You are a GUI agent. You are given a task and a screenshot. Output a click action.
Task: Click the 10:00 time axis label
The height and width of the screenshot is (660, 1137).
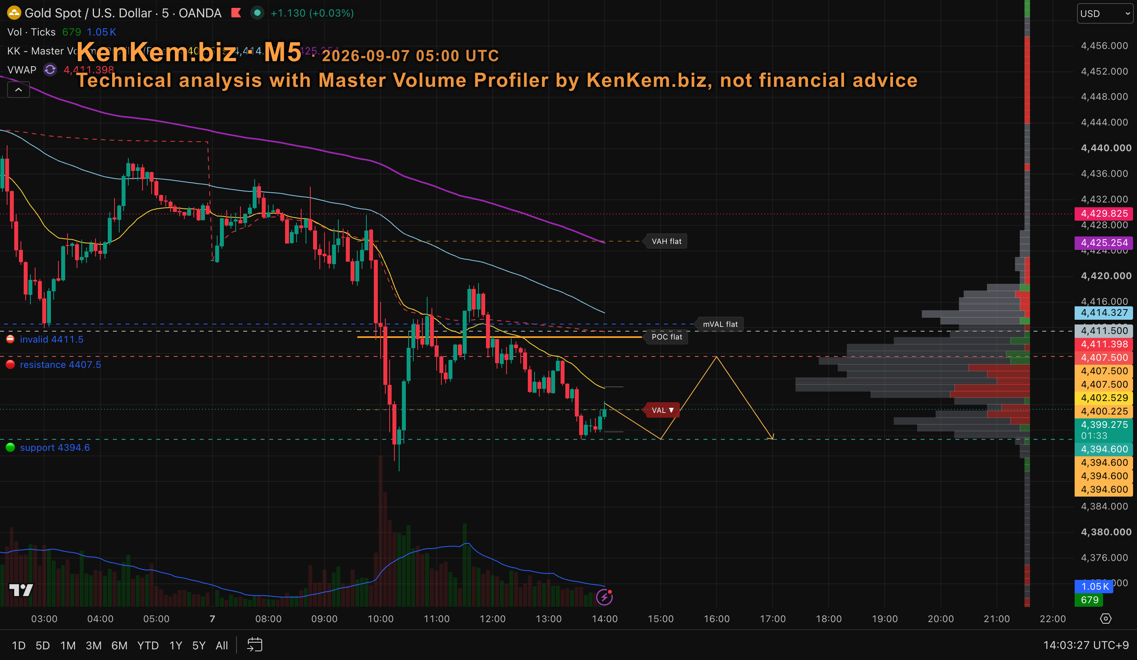(x=380, y=619)
